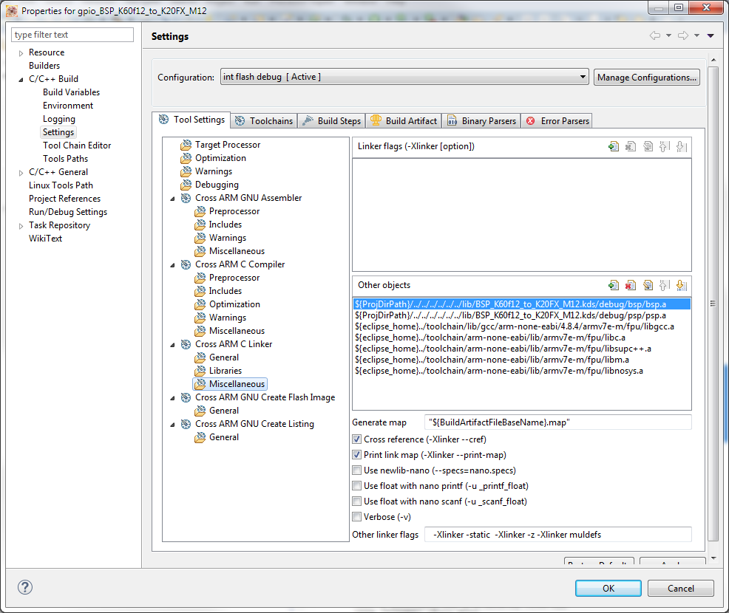Switch to the Build Steps tab
The height and width of the screenshot is (613, 729).
[331, 120]
